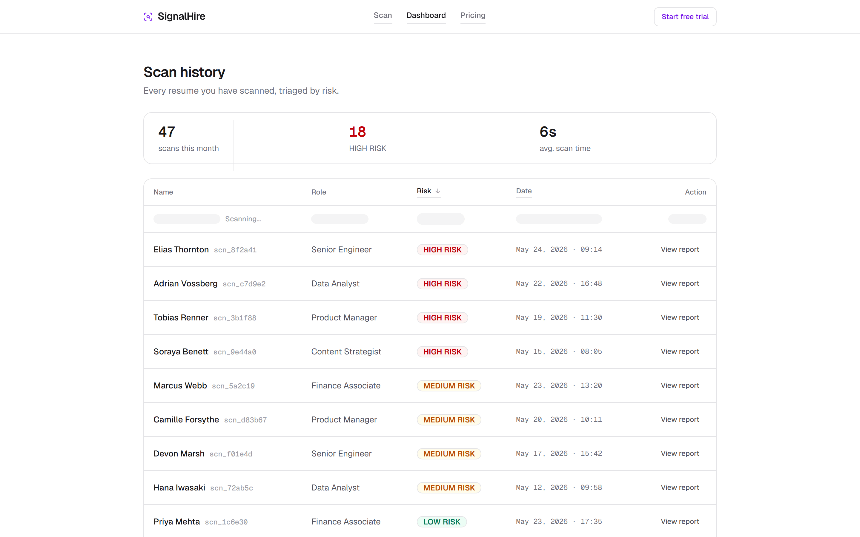Click MEDIUM RISK badge for Devon Marsh
Screen dimensions: 860x537
[449, 453]
